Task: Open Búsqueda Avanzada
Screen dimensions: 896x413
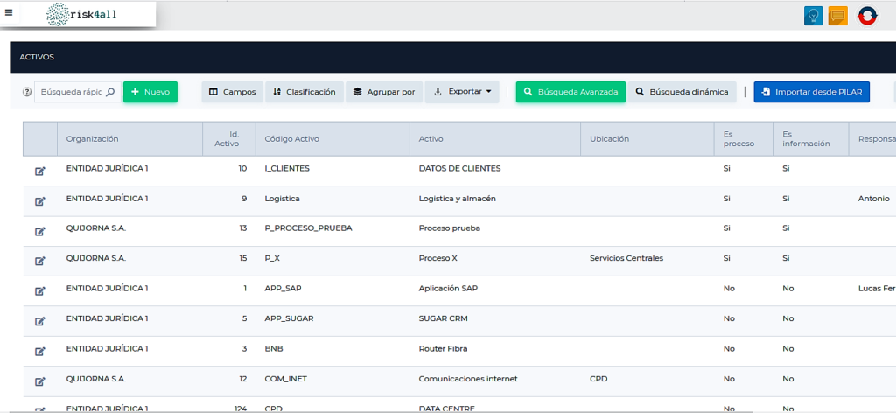Action: 570,92
